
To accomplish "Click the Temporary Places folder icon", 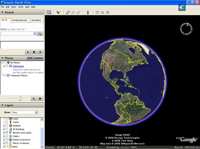I will pos(8,75).
